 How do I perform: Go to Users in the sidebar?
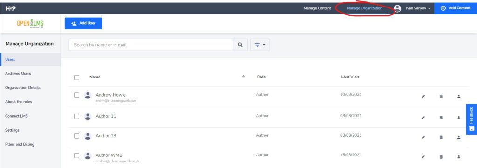tap(30, 59)
